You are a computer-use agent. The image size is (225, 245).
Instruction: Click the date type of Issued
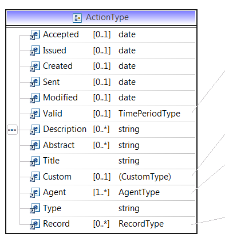pyautogui.click(x=127, y=50)
